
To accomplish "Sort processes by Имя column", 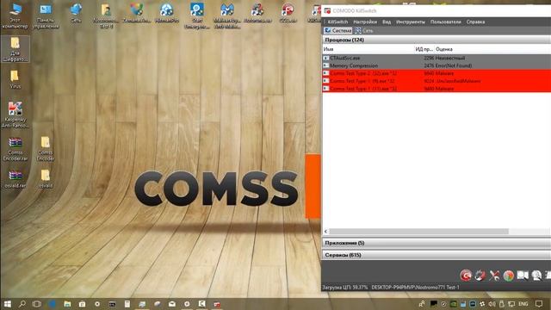I will [368, 49].
